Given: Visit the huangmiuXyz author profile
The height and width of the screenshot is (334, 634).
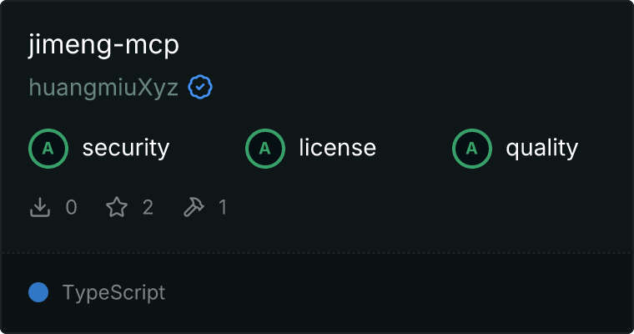Looking at the screenshot, I should point(103,88).
